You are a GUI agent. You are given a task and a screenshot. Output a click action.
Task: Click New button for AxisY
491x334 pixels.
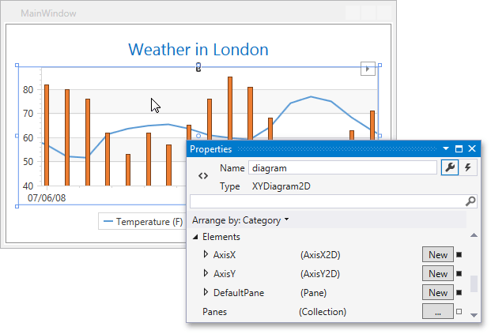click(438, 274)
